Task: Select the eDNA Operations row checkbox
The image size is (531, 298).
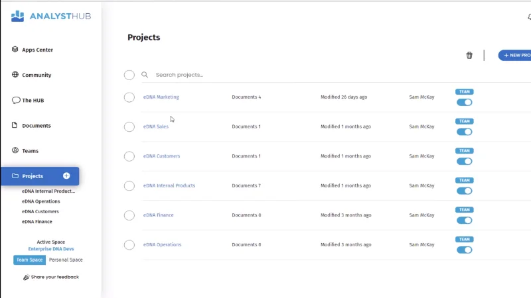Action: [129, 245]
